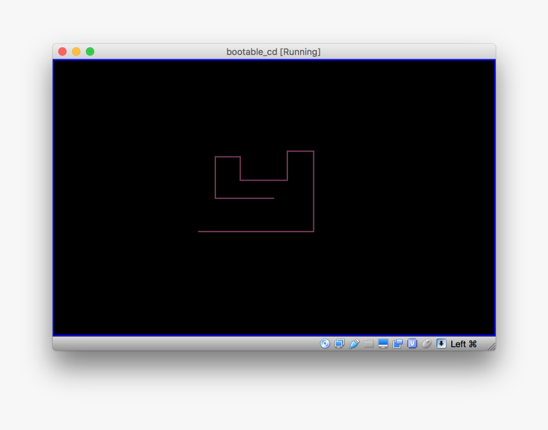Click the keyboard capture arrow icon
Screen dimensions: 548x430
[441, 344]
